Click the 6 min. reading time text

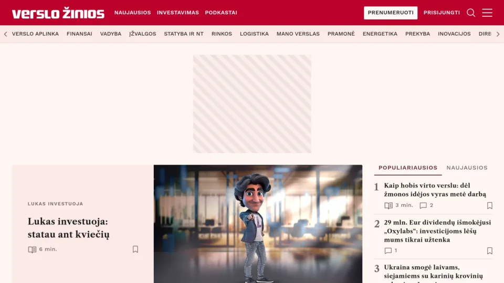point(48,249)
